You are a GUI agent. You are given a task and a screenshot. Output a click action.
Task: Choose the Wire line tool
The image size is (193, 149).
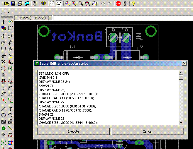coord(4,109)
